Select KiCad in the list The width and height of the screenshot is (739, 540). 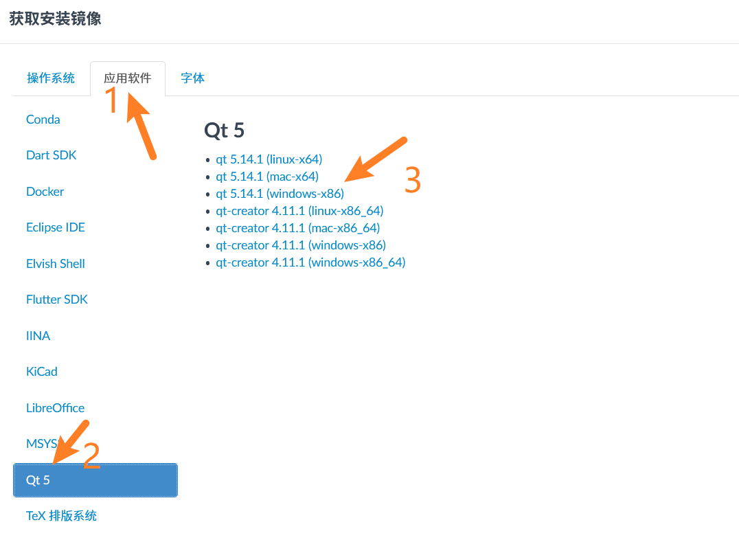point(42,372)
